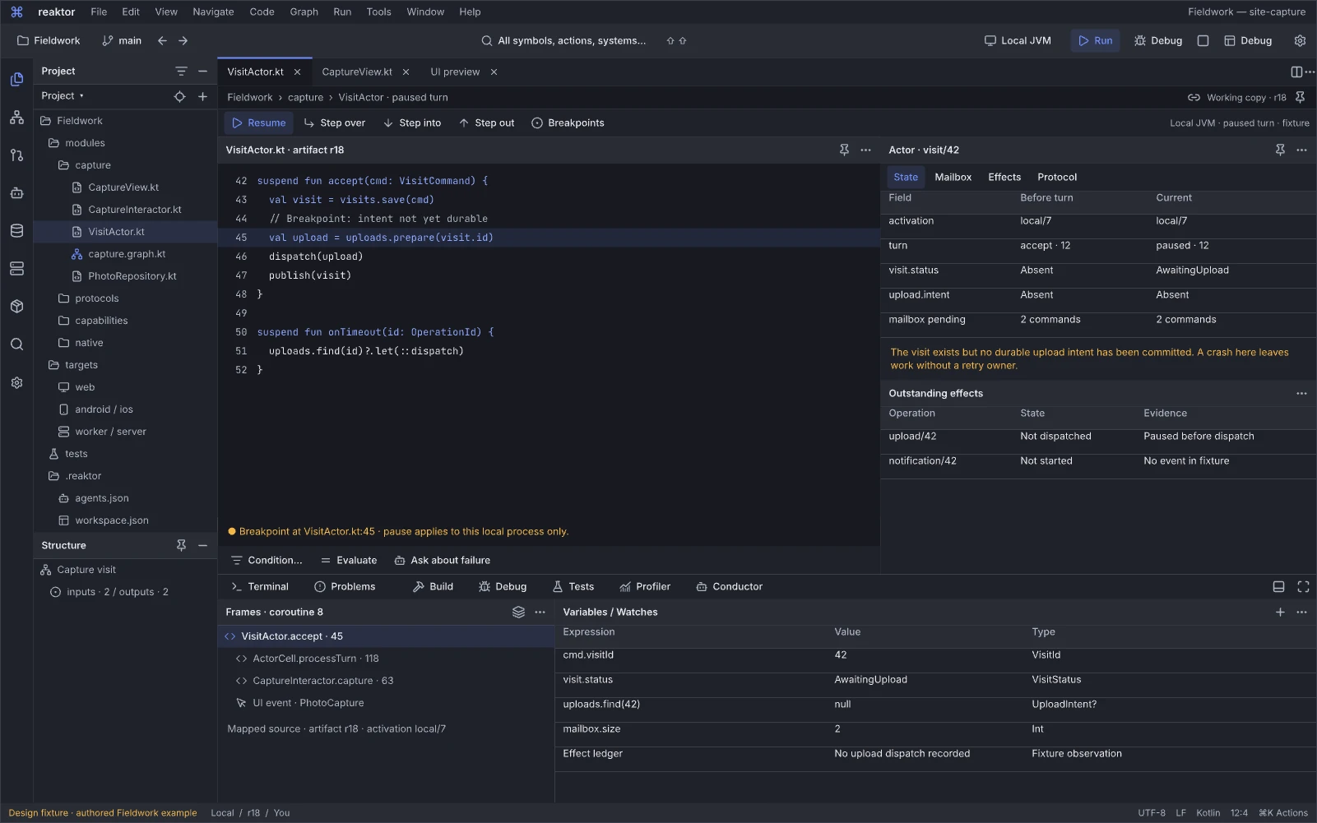Screen dimensions: 1317x823
Task: Open the package cube sidebar icon
Action: click(16, 307)
